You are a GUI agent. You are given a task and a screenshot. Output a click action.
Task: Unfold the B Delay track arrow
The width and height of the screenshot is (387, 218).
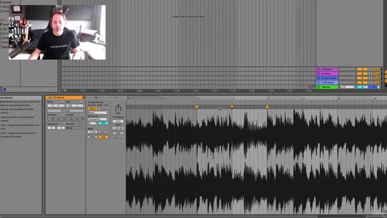(319, 74)
